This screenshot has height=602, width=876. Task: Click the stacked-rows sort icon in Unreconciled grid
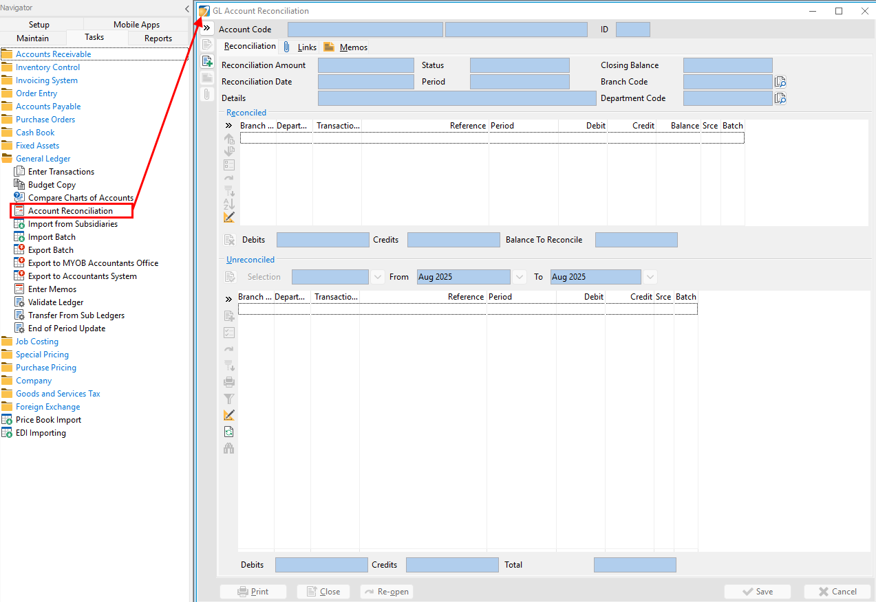[x=229, y=366]
